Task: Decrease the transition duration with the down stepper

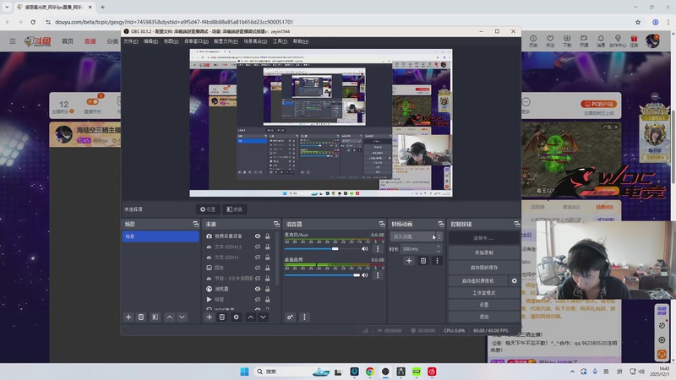Action: click(x=439, y=251)
